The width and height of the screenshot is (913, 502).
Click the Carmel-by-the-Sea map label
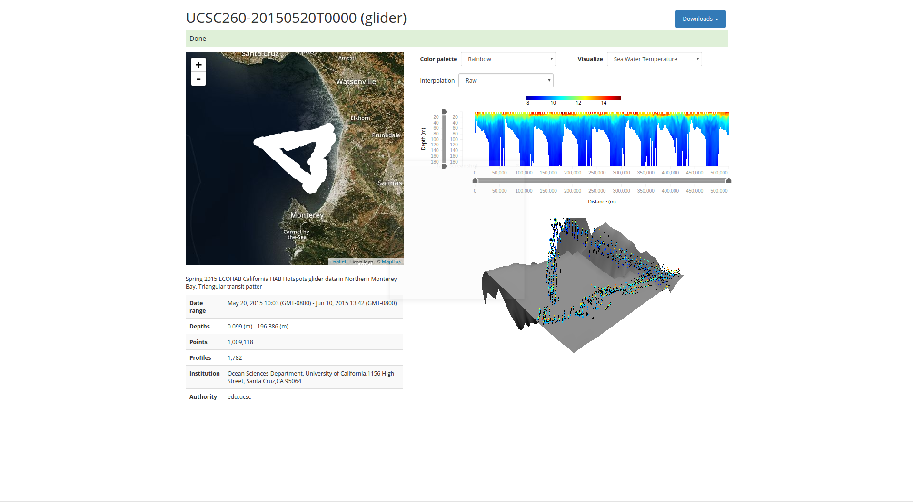(297, 234)
